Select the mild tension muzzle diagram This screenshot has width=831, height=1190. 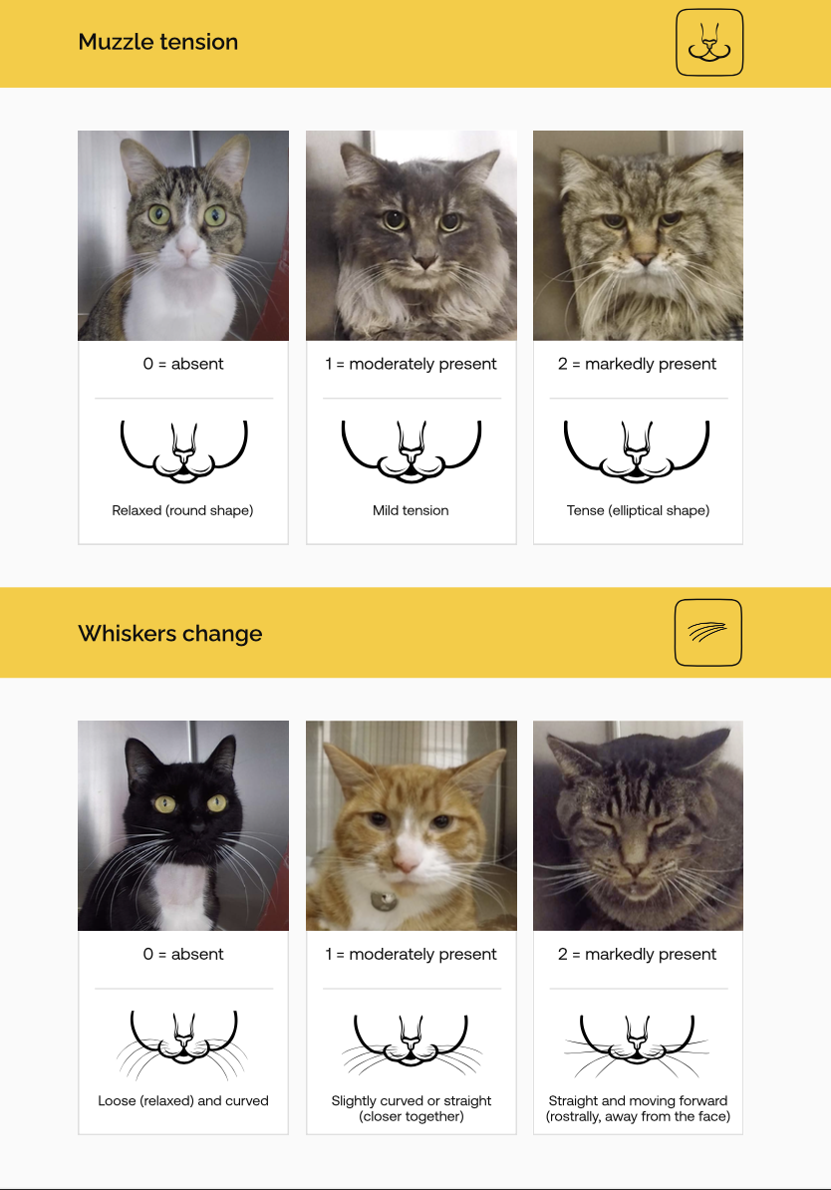(x=412, y=451)
